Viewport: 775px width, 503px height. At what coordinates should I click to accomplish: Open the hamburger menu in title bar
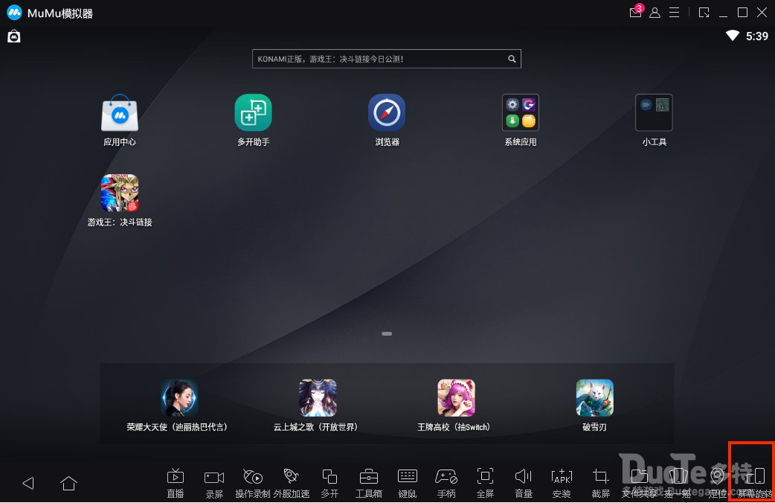click(x=675, y=13)
